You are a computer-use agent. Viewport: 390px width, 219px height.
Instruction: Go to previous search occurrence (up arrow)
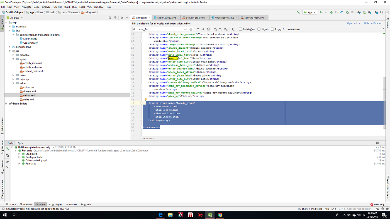coord(198,29)
